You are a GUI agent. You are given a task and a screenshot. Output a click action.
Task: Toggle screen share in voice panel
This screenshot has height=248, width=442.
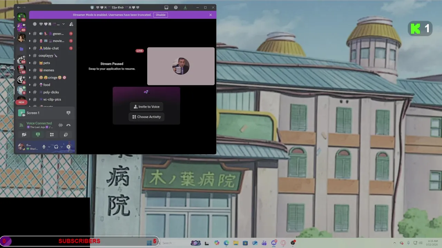pyautogui.click(x=38, y=135)
